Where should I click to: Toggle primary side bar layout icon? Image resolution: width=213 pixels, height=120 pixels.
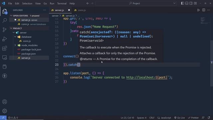[182, 3]
